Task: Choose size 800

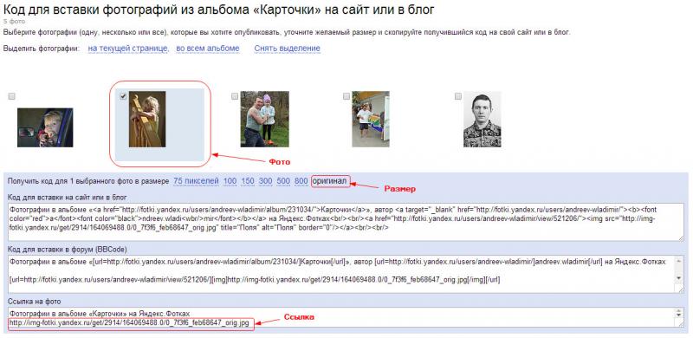Action: pos(301,181)
